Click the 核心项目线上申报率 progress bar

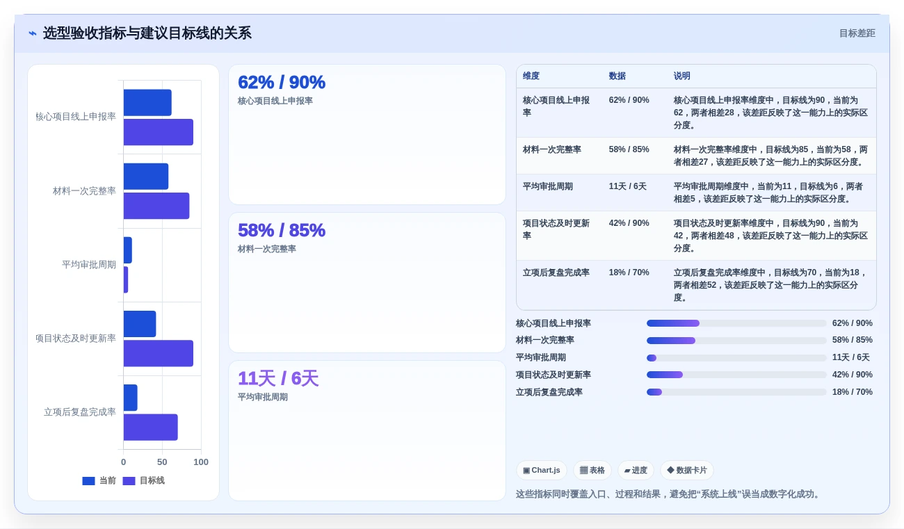pos(736,323)
